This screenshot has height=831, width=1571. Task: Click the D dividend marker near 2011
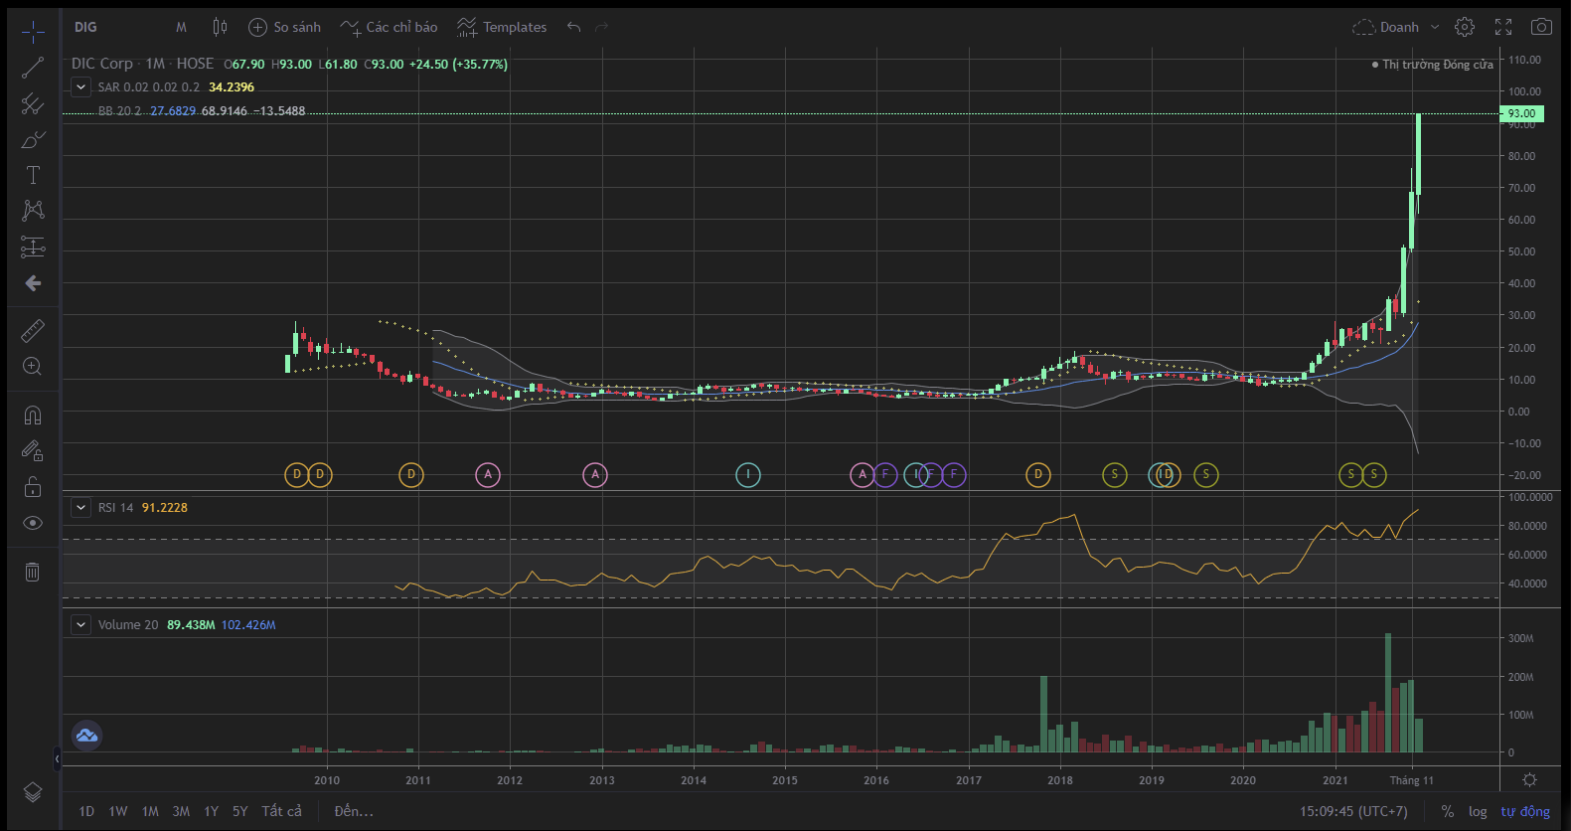click(411, 475)
